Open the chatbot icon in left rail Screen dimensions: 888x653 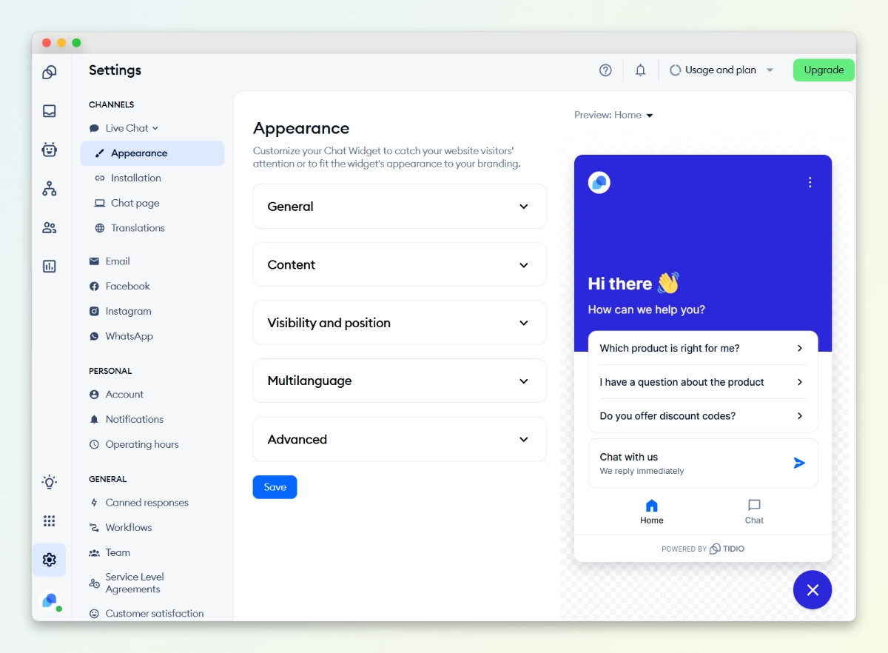50,150
